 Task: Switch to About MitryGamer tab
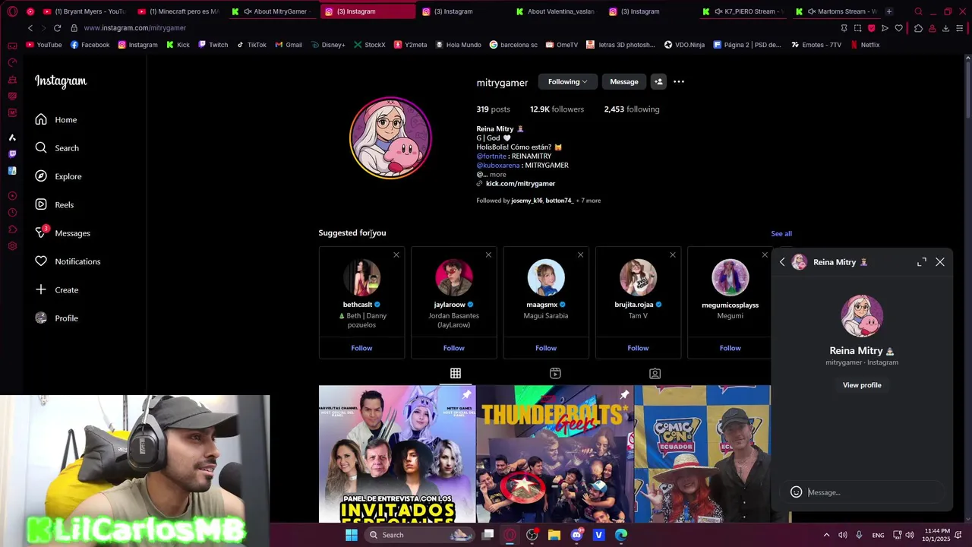point(273,11)
